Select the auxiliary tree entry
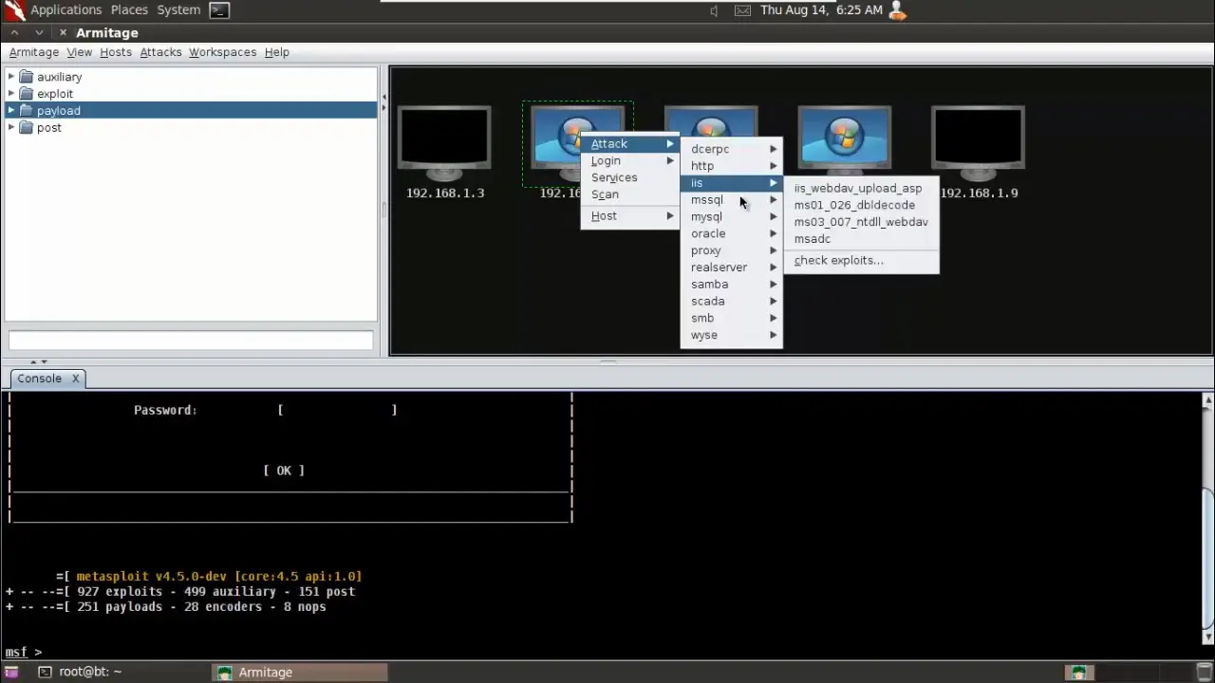The image size is (1215, 683). pos(59,77)
